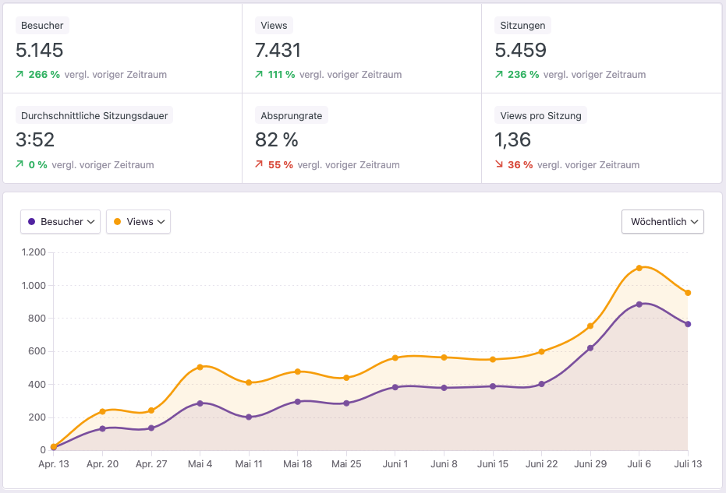Open the Views metric dropdown

[x=138, y=222]
